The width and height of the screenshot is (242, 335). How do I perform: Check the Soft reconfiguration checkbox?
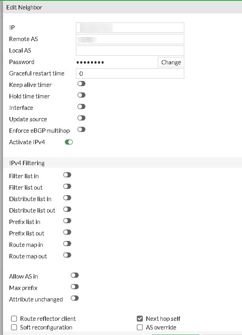tap(13, 327)
